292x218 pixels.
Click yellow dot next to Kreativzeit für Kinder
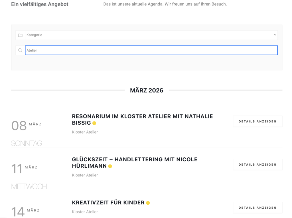point(148,203)
